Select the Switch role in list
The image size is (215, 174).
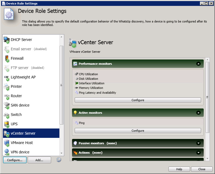point(16,115)
